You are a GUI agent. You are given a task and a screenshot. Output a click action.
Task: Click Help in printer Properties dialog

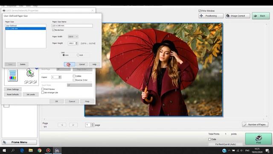tap(87, 101)
